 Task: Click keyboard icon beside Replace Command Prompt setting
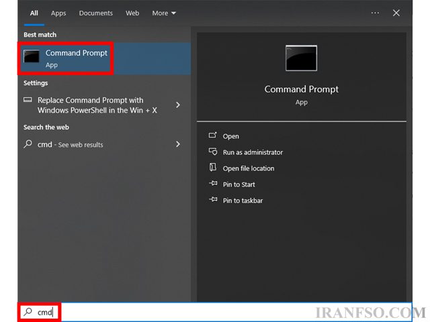(28, 100)
